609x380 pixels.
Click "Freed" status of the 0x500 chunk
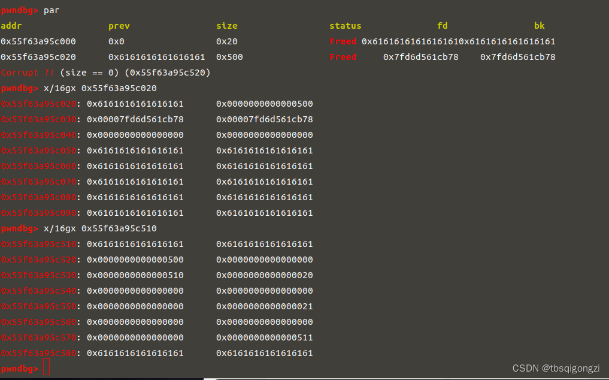(x=343, y=57)
